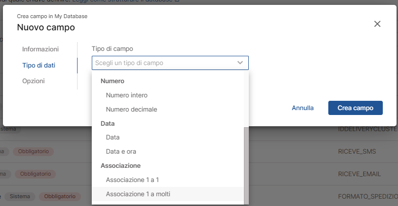Click the Sistema tag in the FORMATO_SPEDIZIO row
Image resolution: width=398 pixels, height=206 pixels.
tap(20, 196)
